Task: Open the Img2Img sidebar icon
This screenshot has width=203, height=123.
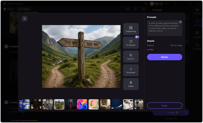Action: tap(197, 11)
